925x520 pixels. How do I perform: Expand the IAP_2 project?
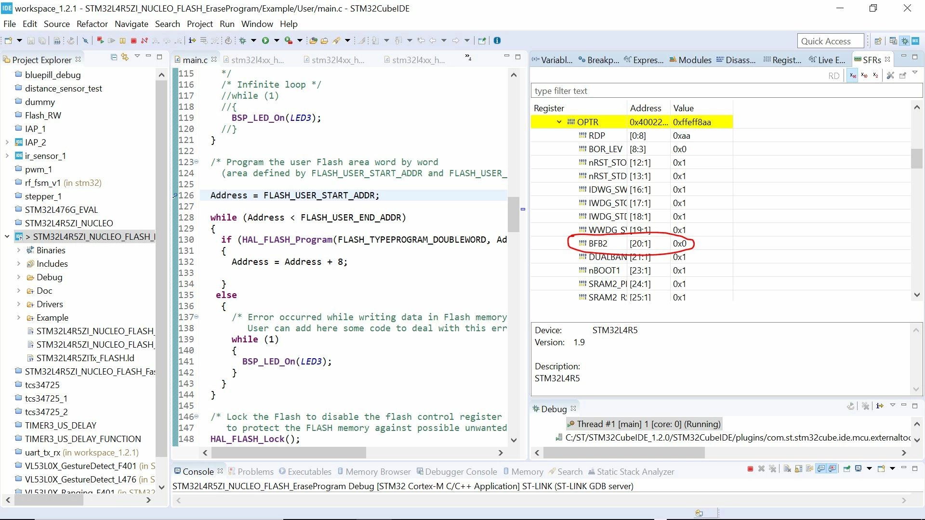coord(7,143)
